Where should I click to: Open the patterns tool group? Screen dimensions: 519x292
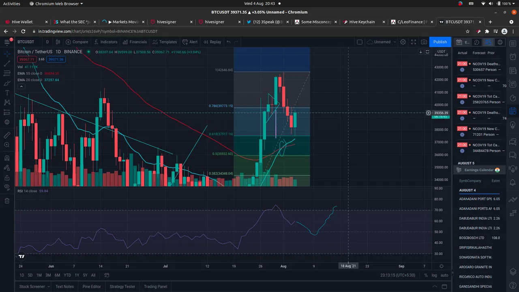click(7, 103)
